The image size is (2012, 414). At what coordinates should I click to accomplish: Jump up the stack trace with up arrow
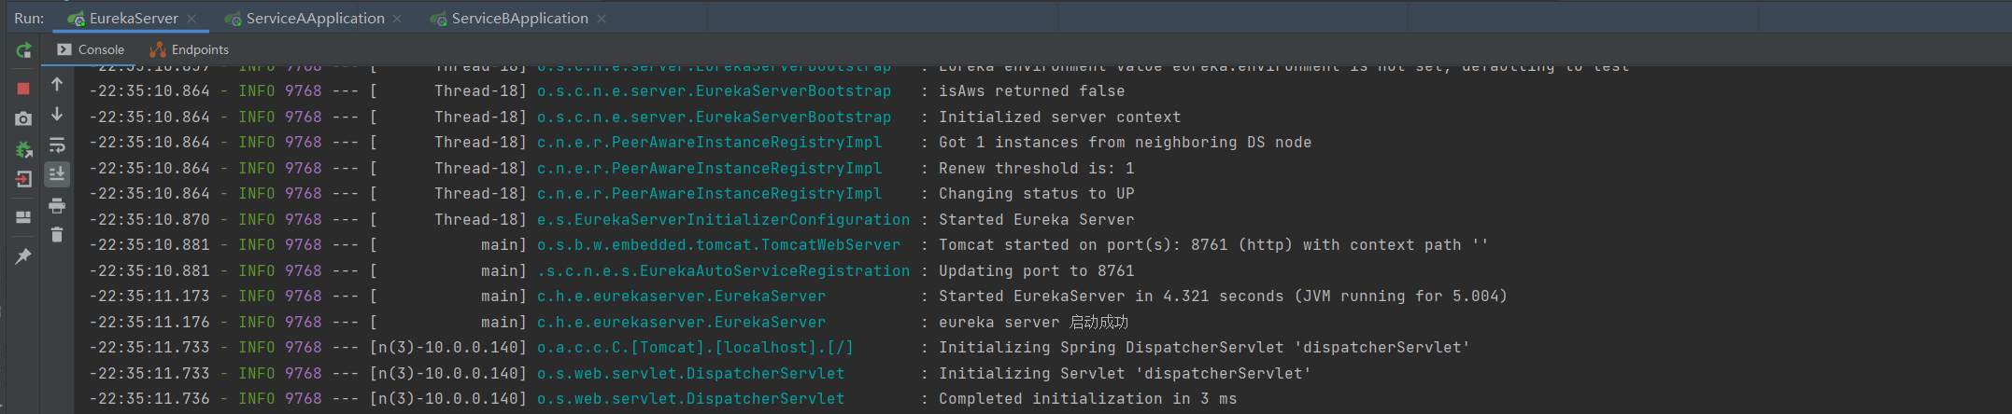coord(57,85)
